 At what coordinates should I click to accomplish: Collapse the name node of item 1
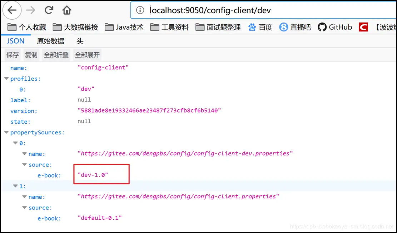25,197
